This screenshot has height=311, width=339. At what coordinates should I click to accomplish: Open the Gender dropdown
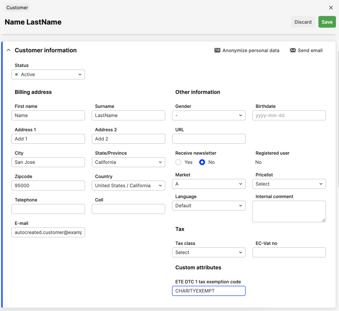click(208, 115)
